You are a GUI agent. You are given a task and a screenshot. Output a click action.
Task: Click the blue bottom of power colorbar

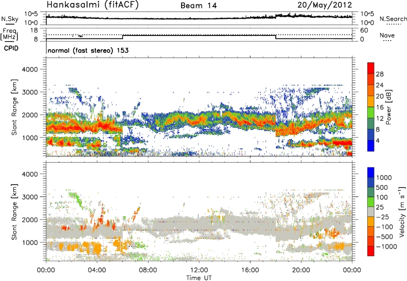click(x=371, y=146)
